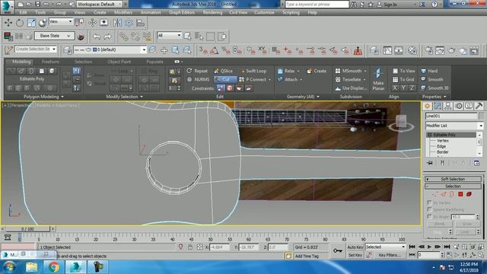Click the time slider showing 0 / 100
This screenshot has width=487, height=274.
(x=27, y=229)
